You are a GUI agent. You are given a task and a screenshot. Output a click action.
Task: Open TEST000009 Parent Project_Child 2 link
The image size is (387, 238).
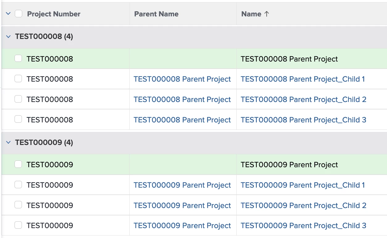point(303,206)
